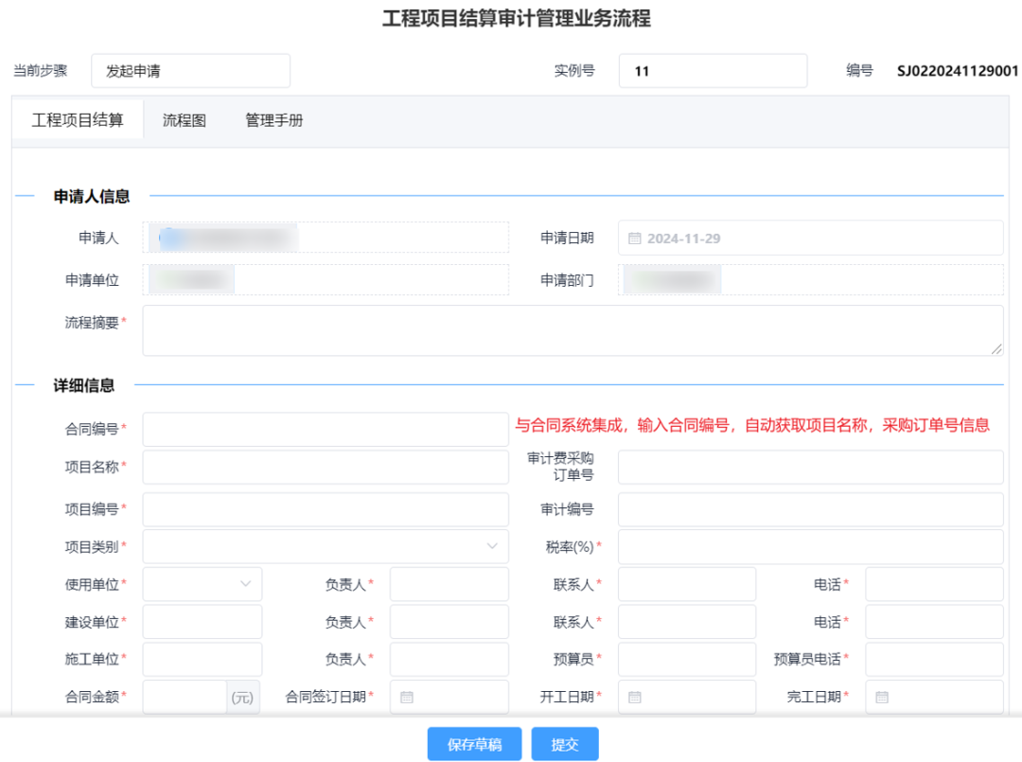The height and width of the screenshot is (762, 1022).
Task: Click the 流程摘要 text area
Action: click(572, 330)
